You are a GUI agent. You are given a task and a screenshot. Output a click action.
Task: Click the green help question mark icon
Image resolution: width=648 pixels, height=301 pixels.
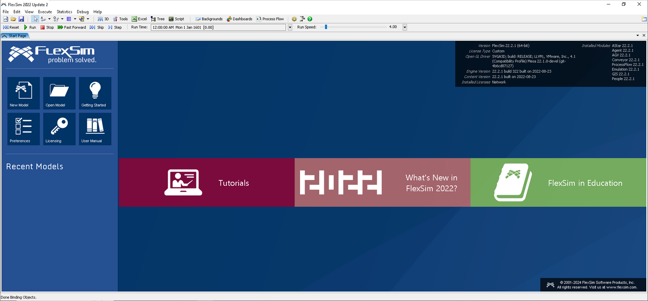point(310,19)
